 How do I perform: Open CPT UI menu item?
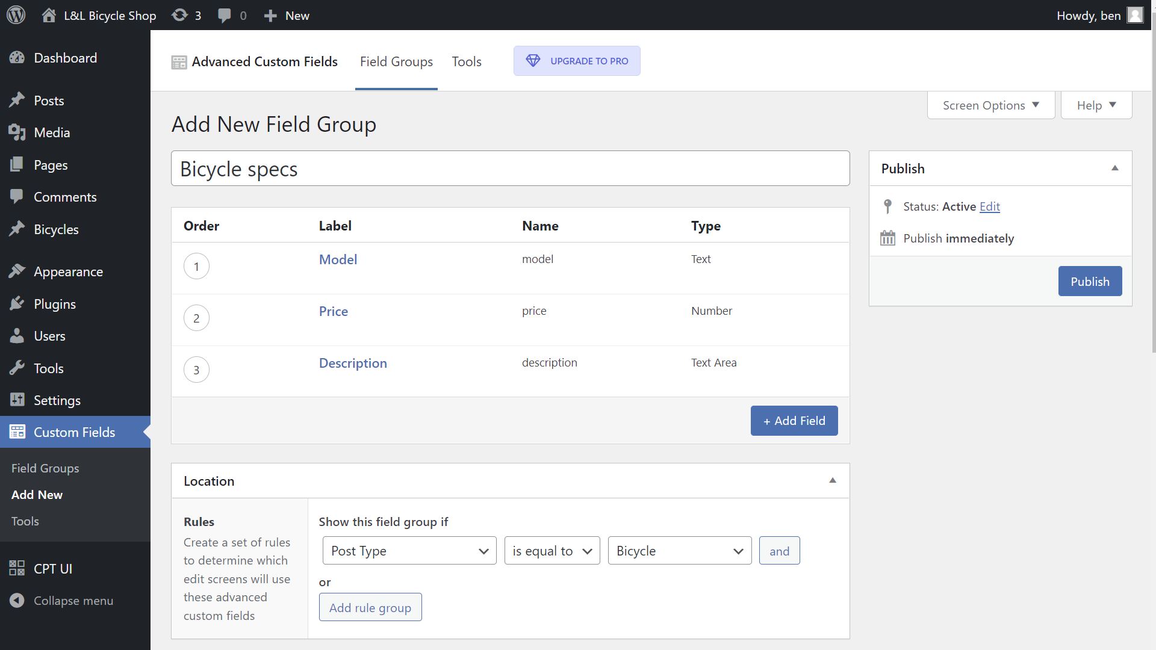(53, 569)
